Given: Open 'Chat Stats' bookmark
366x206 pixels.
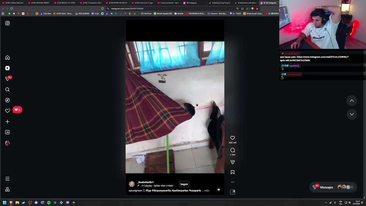Looking at the screenshot, I should click(46, 13).
